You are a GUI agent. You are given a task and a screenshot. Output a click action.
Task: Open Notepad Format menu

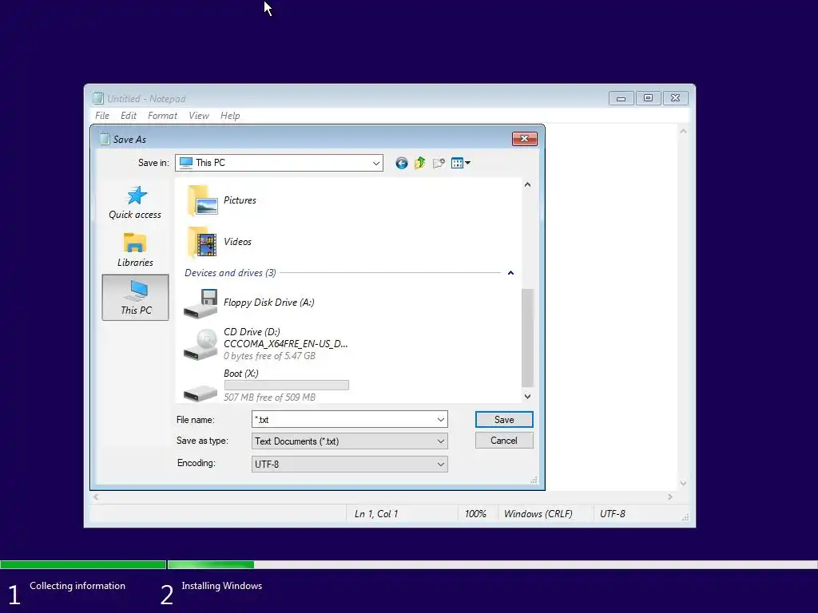[x=162, y=116]
